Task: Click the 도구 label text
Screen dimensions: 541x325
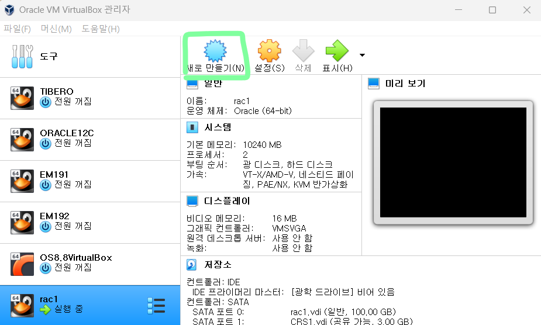Action: click(x=49, y=56)
